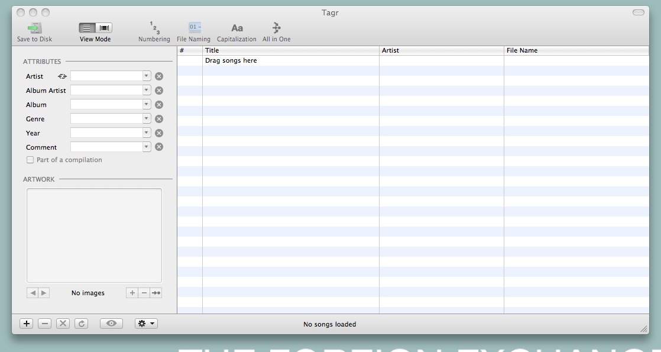Sort by the File Name column header

click(576, 50)
